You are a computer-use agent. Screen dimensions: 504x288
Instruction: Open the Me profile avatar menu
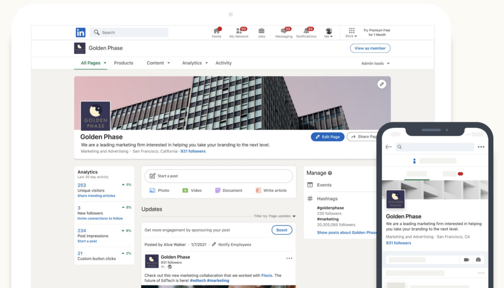328,32
